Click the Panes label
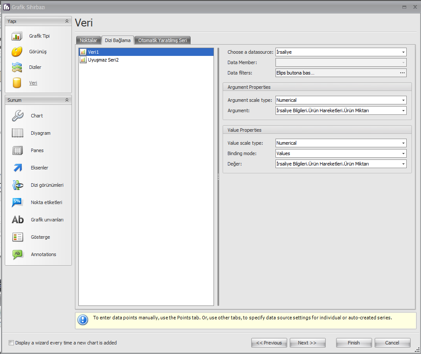 click(x=37, y=150)
